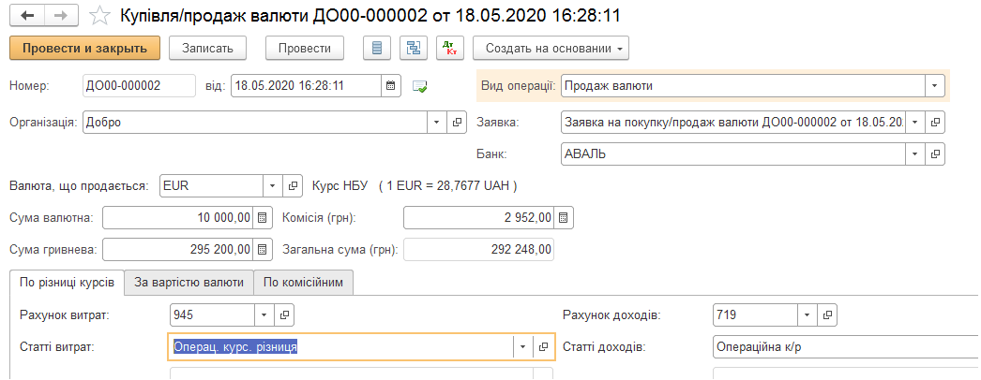Expand the EUR currency dropdown
The image size is (981, 380).
(273, 186)
